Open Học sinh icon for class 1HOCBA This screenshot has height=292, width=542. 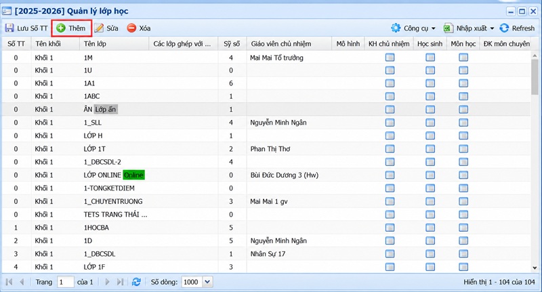(430, 228)
